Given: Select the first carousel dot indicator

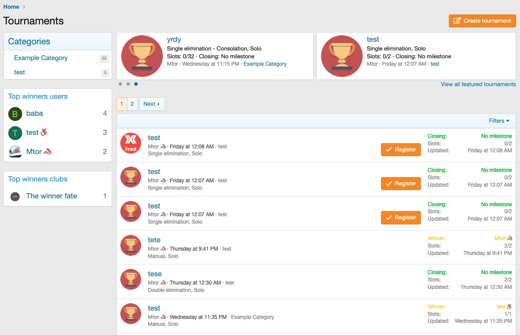Looking at the screenshot, I should (120, 84).
